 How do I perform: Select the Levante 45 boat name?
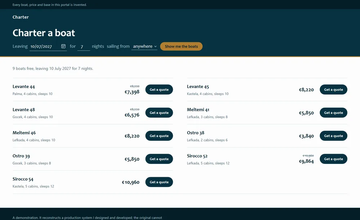click(x=198, y=86)
